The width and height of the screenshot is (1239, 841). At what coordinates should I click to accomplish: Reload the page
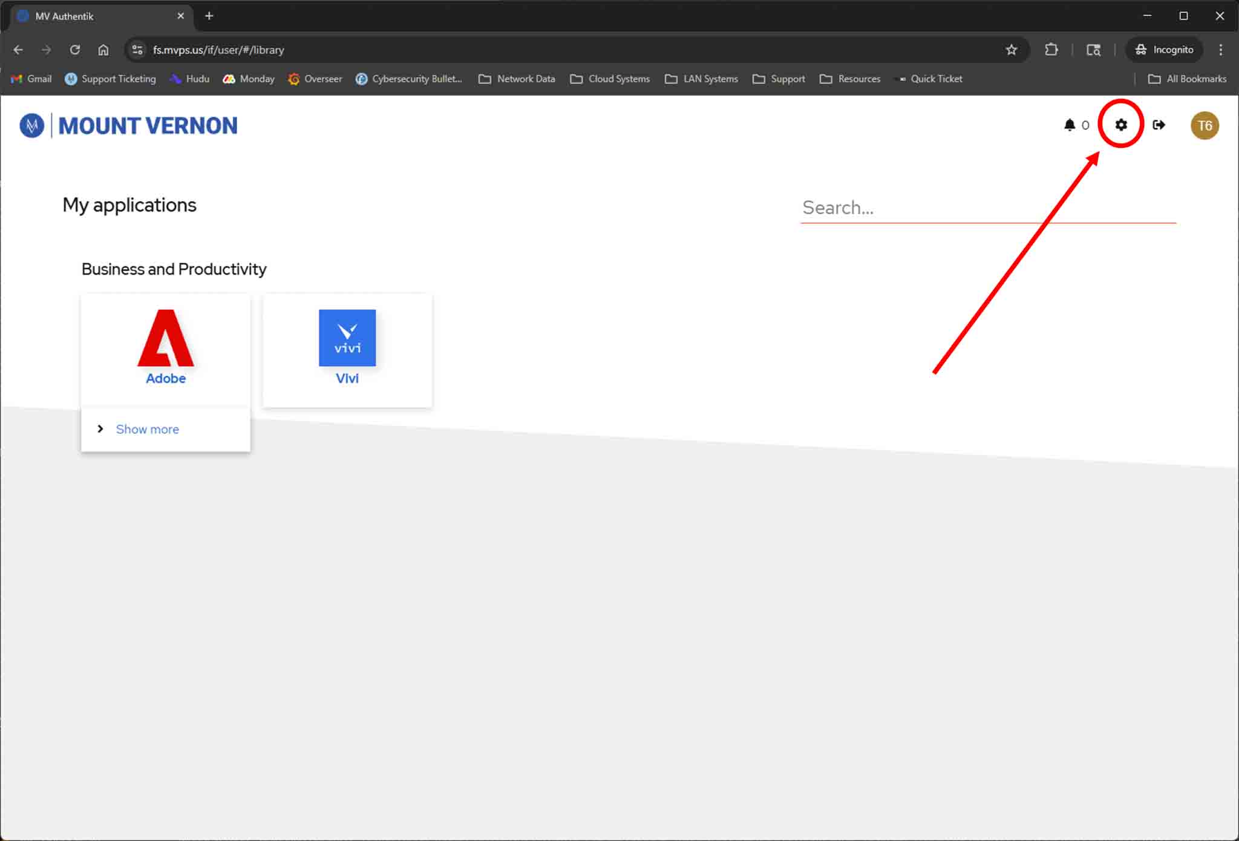click(74, 50)
